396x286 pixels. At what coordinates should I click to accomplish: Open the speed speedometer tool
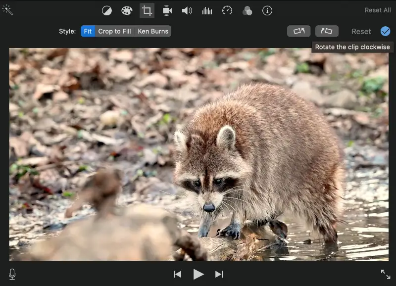click(x=227, y=10)
